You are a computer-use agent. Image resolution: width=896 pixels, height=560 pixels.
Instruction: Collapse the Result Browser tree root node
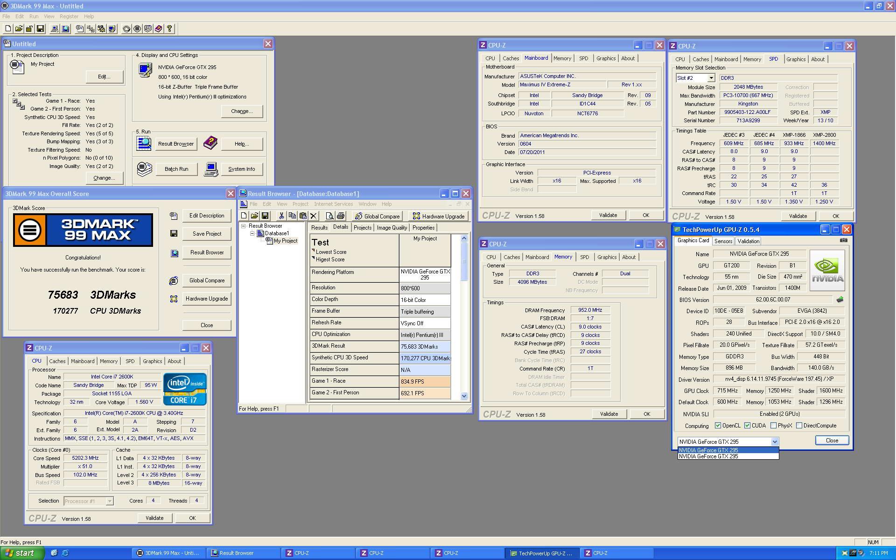coord(243,226)
